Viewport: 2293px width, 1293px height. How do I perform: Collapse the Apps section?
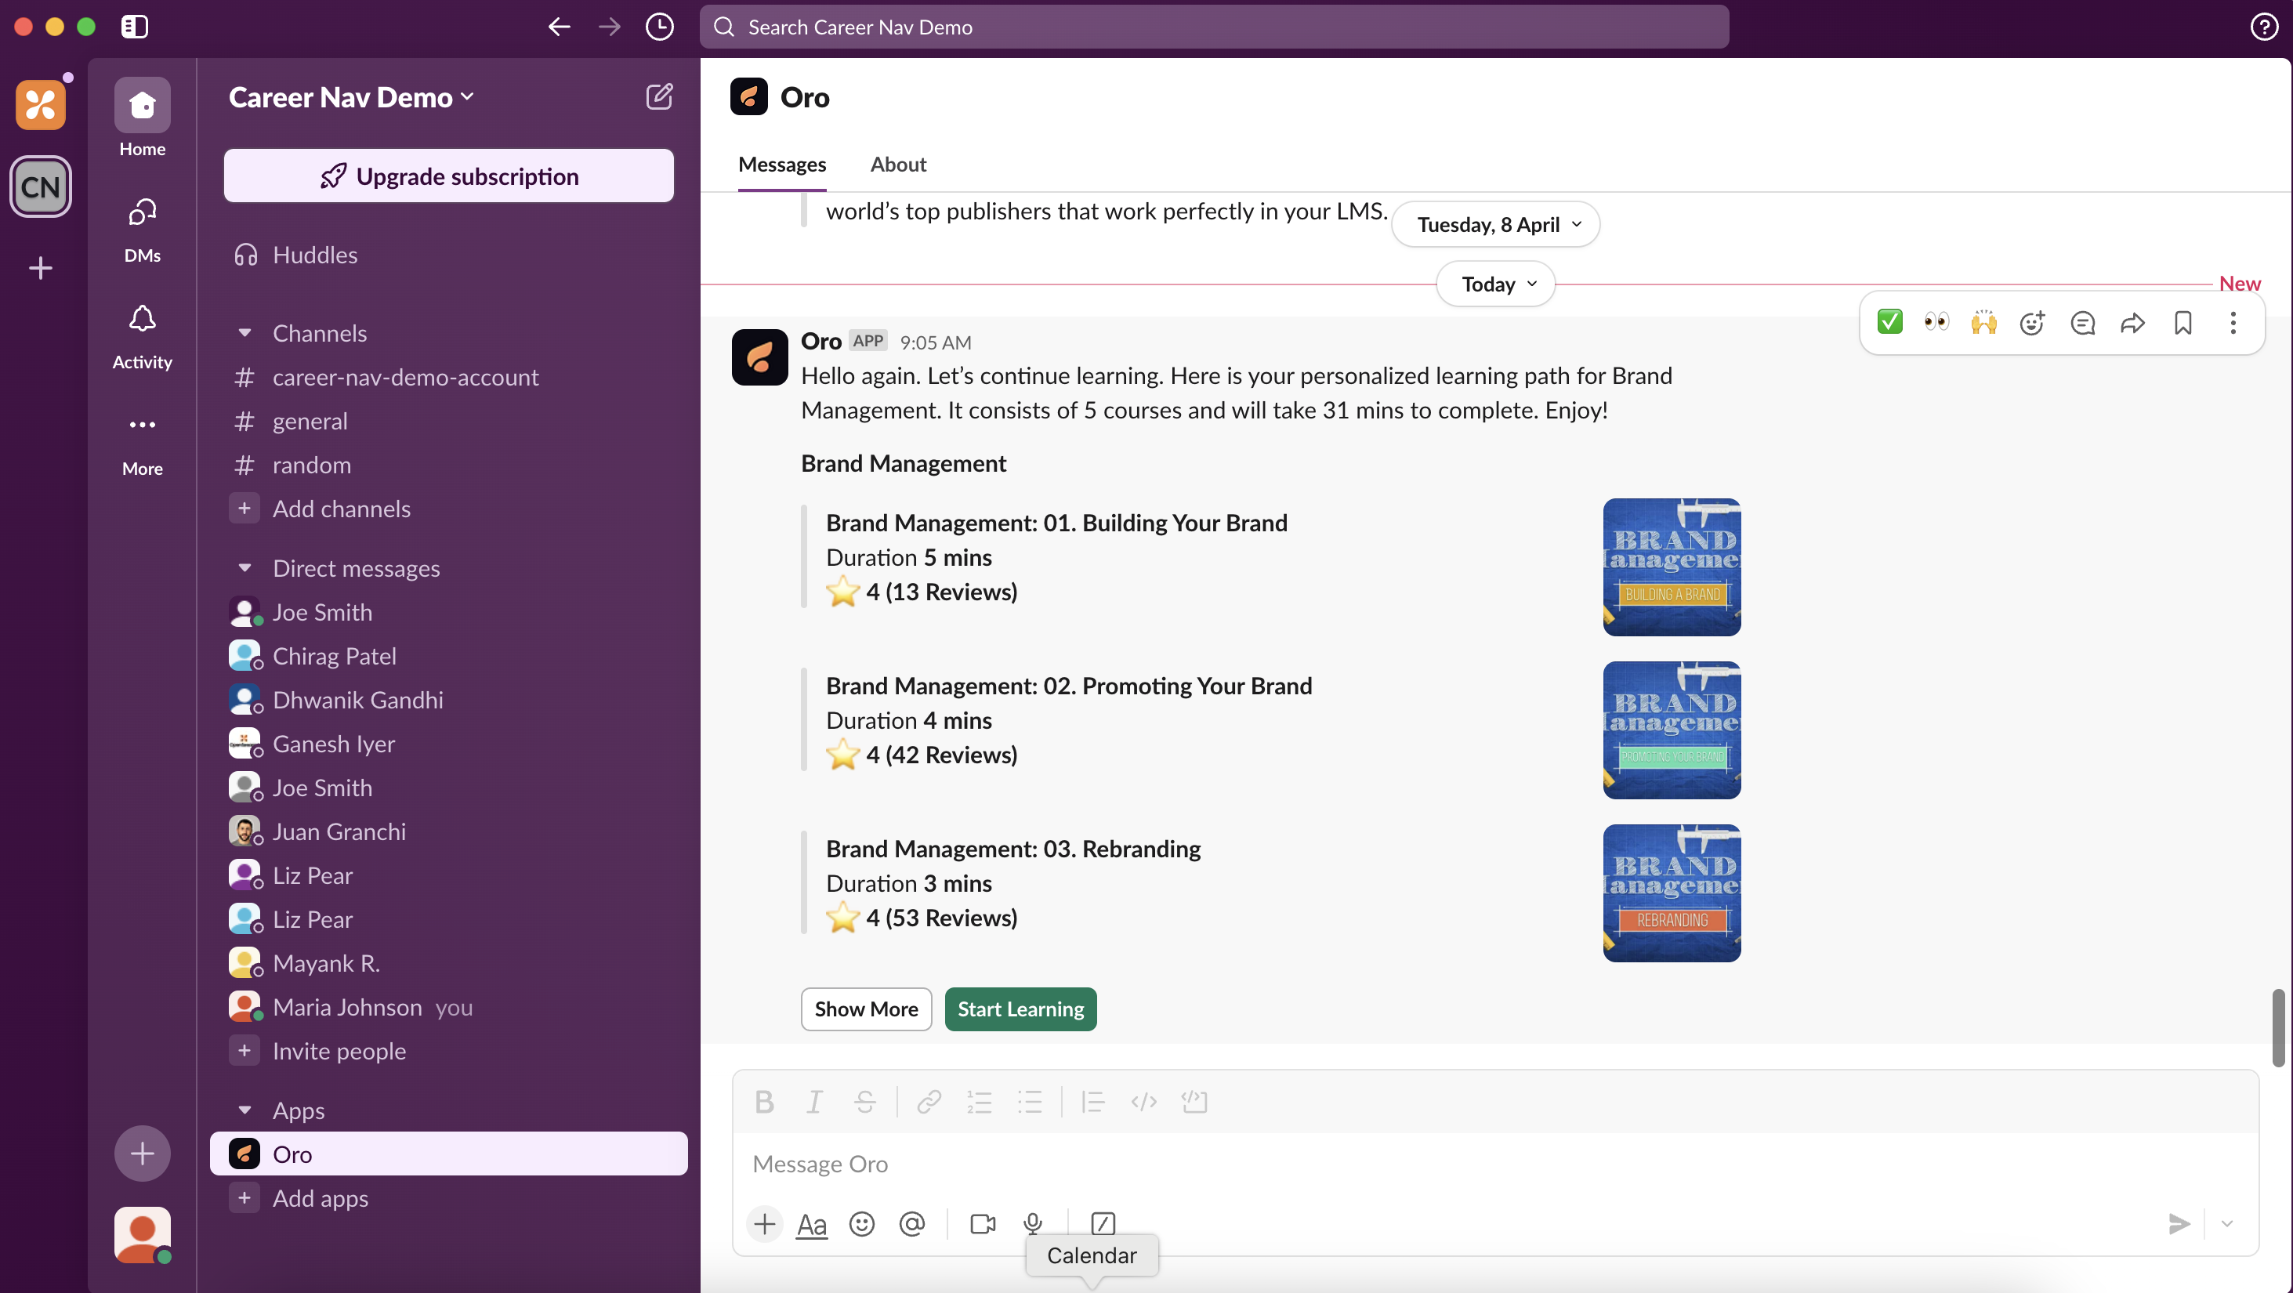[x=245, y=1110]
